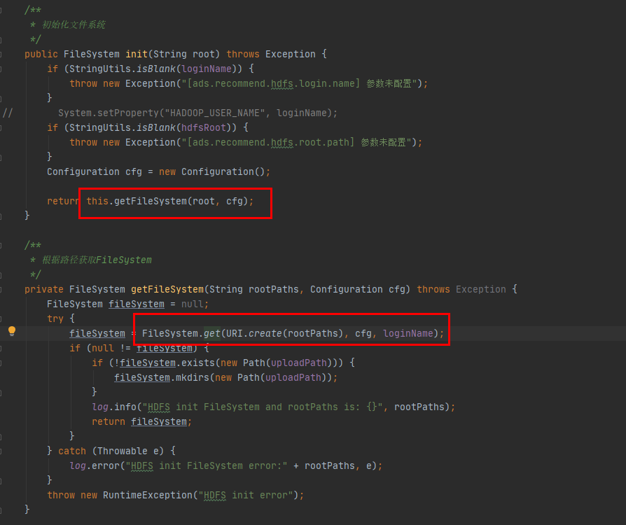Click the "rootPaths" parameter in the method signature
The width and height of the screenshot is (626, 525).
pyautogui.click(x=274, y=289)
